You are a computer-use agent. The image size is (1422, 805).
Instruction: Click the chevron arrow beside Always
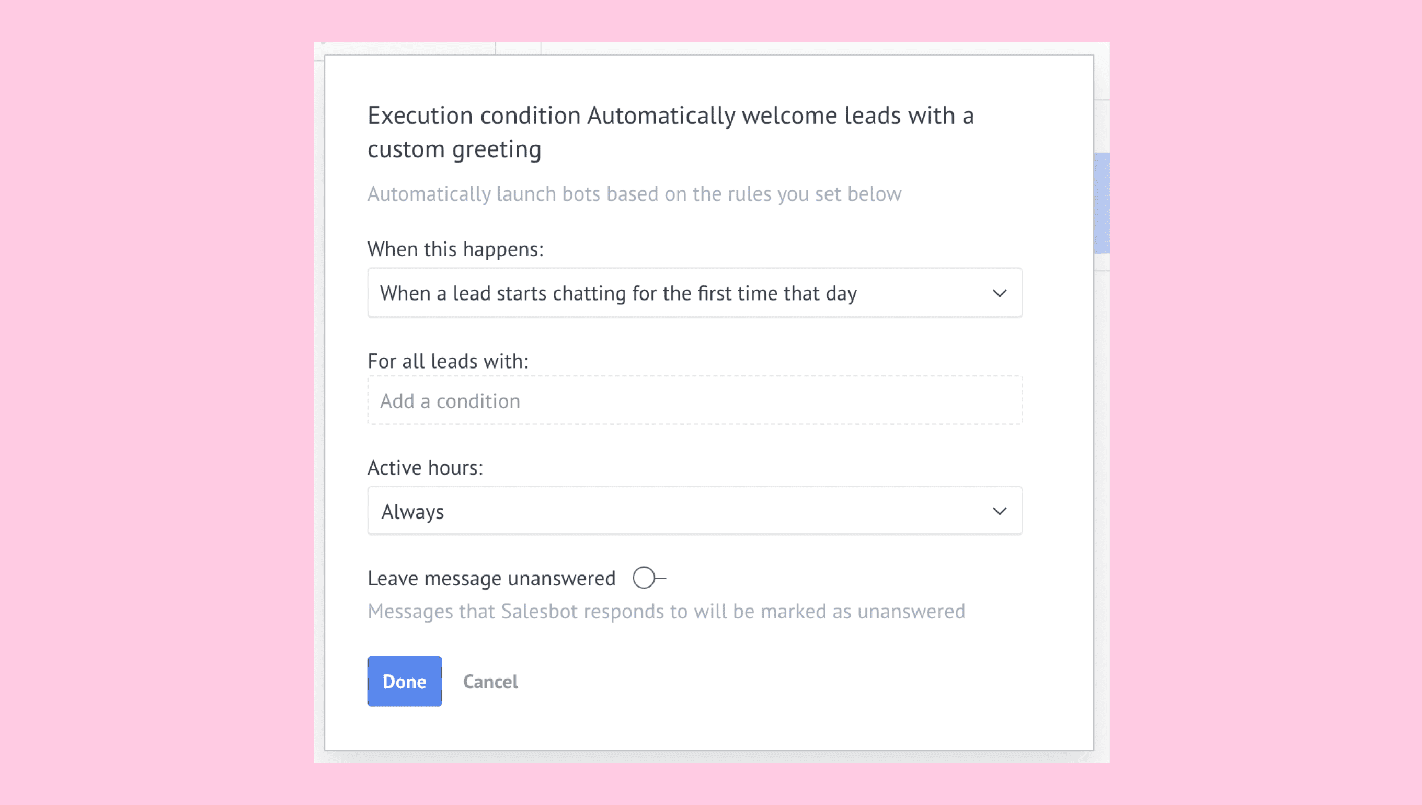tap(999, 511)
